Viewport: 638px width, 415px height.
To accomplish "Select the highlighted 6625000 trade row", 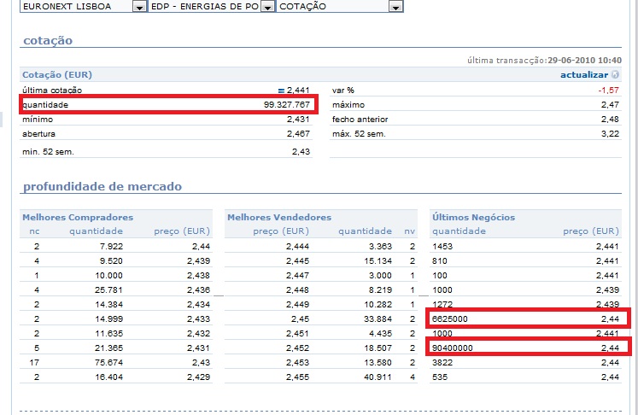I will click(528, 318).
